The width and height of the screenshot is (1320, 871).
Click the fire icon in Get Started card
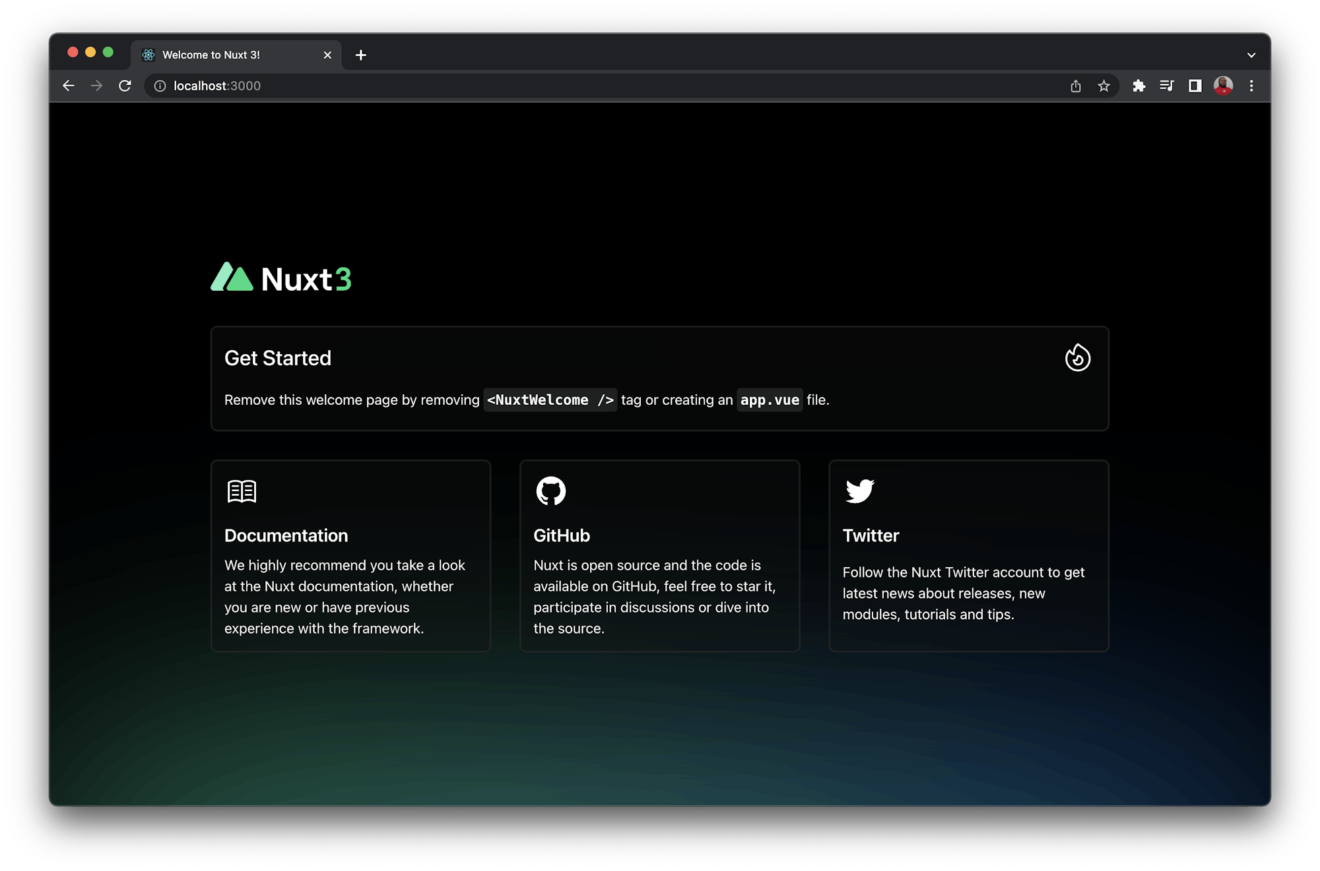(x=1077, y=359)
